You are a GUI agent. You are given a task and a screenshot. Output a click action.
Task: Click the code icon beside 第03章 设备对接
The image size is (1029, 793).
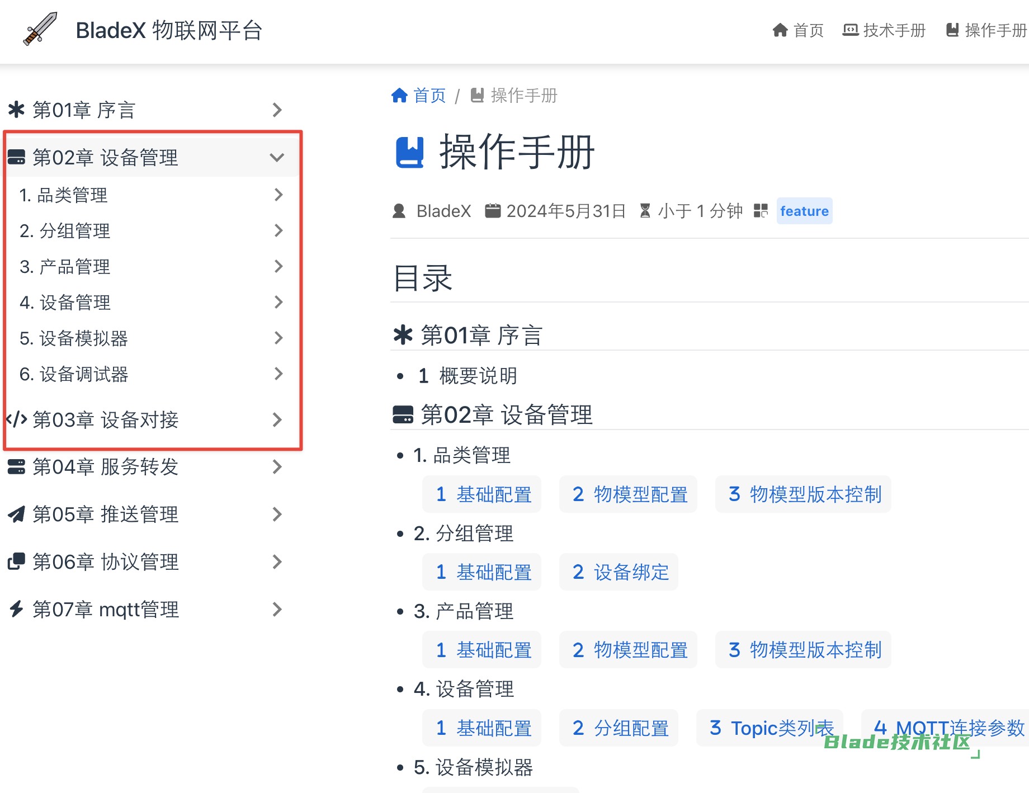[x=16, y=419]
